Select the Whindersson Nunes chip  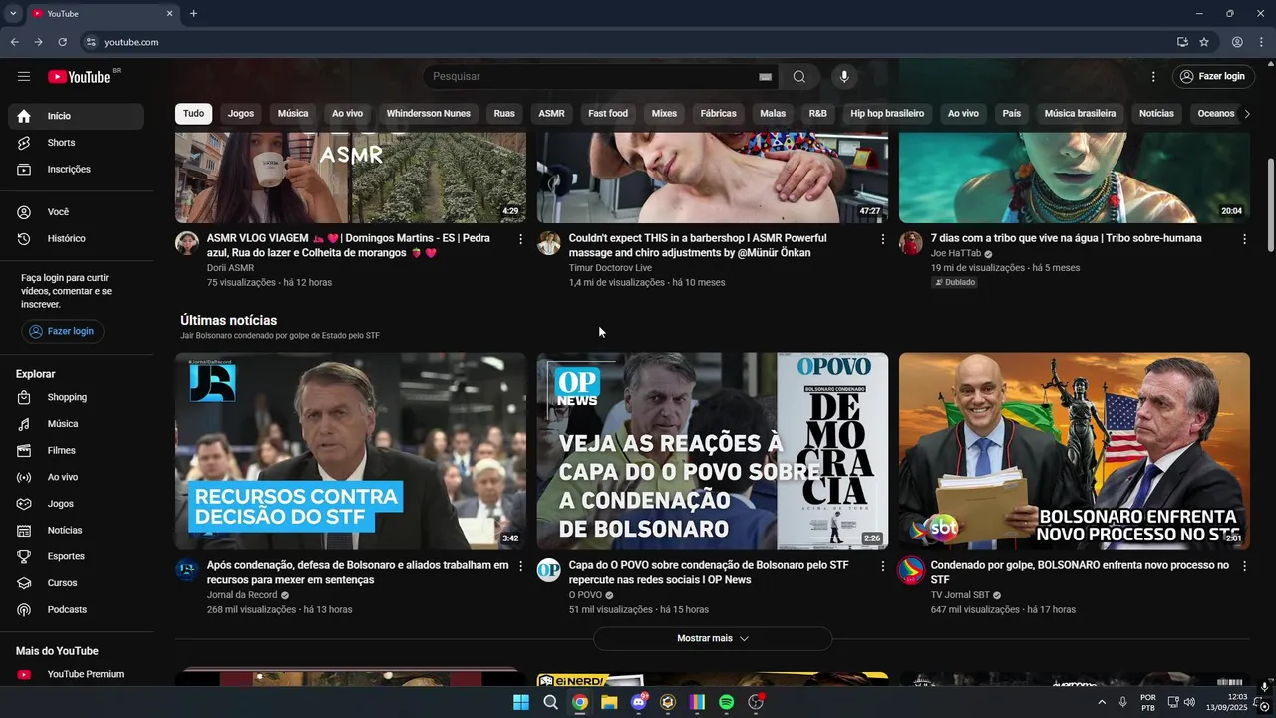click(x=429, y=114)
